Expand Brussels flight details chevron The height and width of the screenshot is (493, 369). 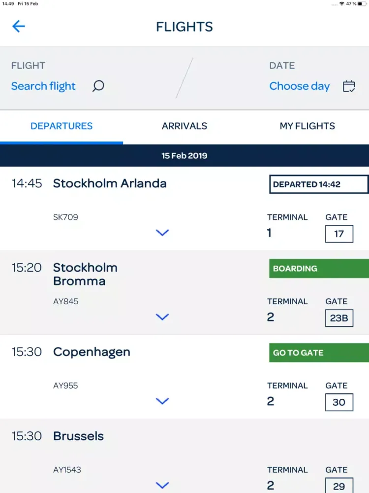(x=162, y=485)
